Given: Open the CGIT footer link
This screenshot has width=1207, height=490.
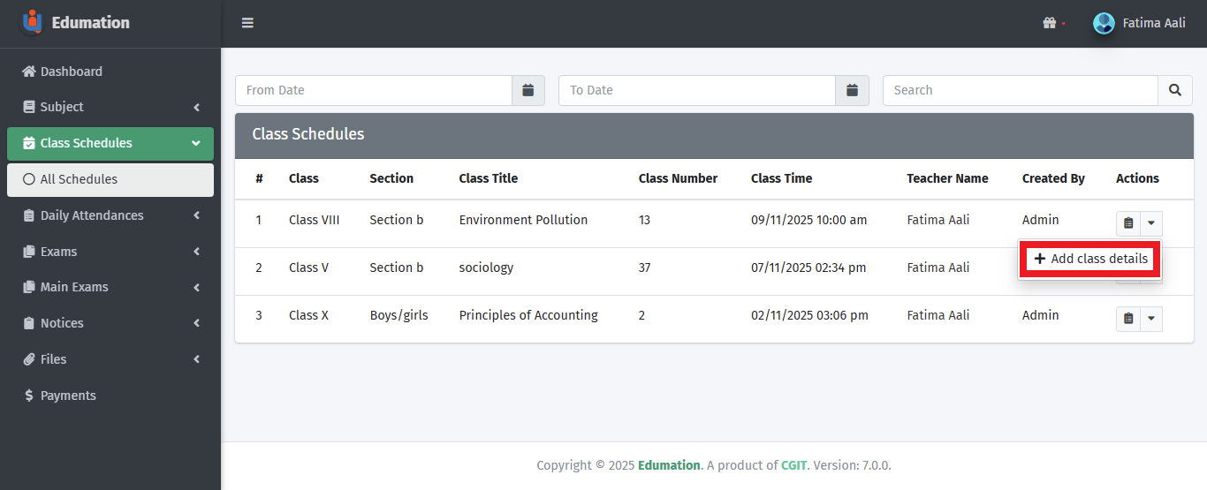Looking at the screenshot, I should click(793, 465).
